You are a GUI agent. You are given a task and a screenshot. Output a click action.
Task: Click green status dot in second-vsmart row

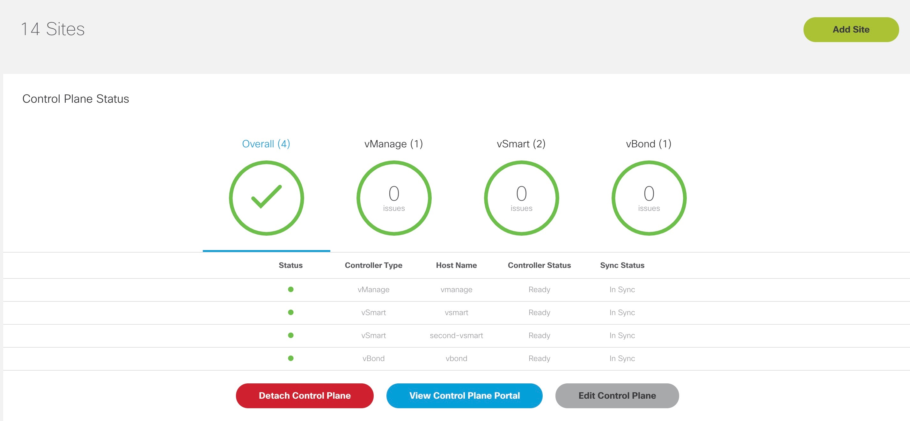click(290, 335)
